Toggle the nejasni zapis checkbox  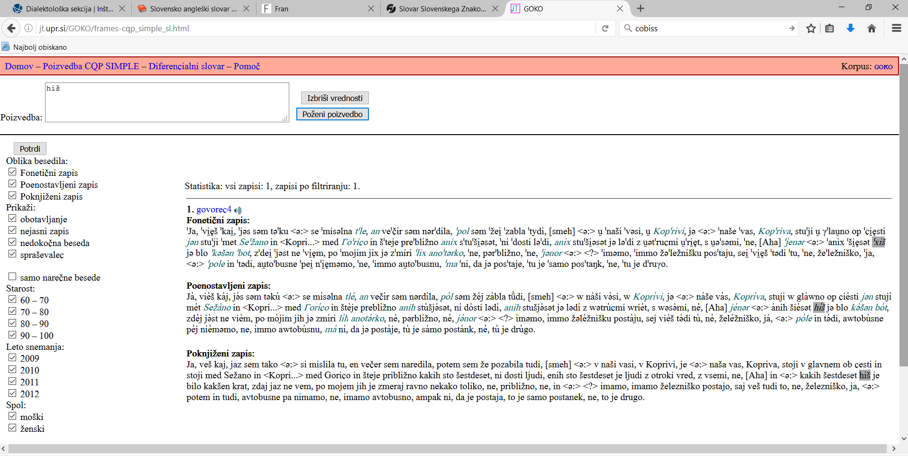point(12,230)
